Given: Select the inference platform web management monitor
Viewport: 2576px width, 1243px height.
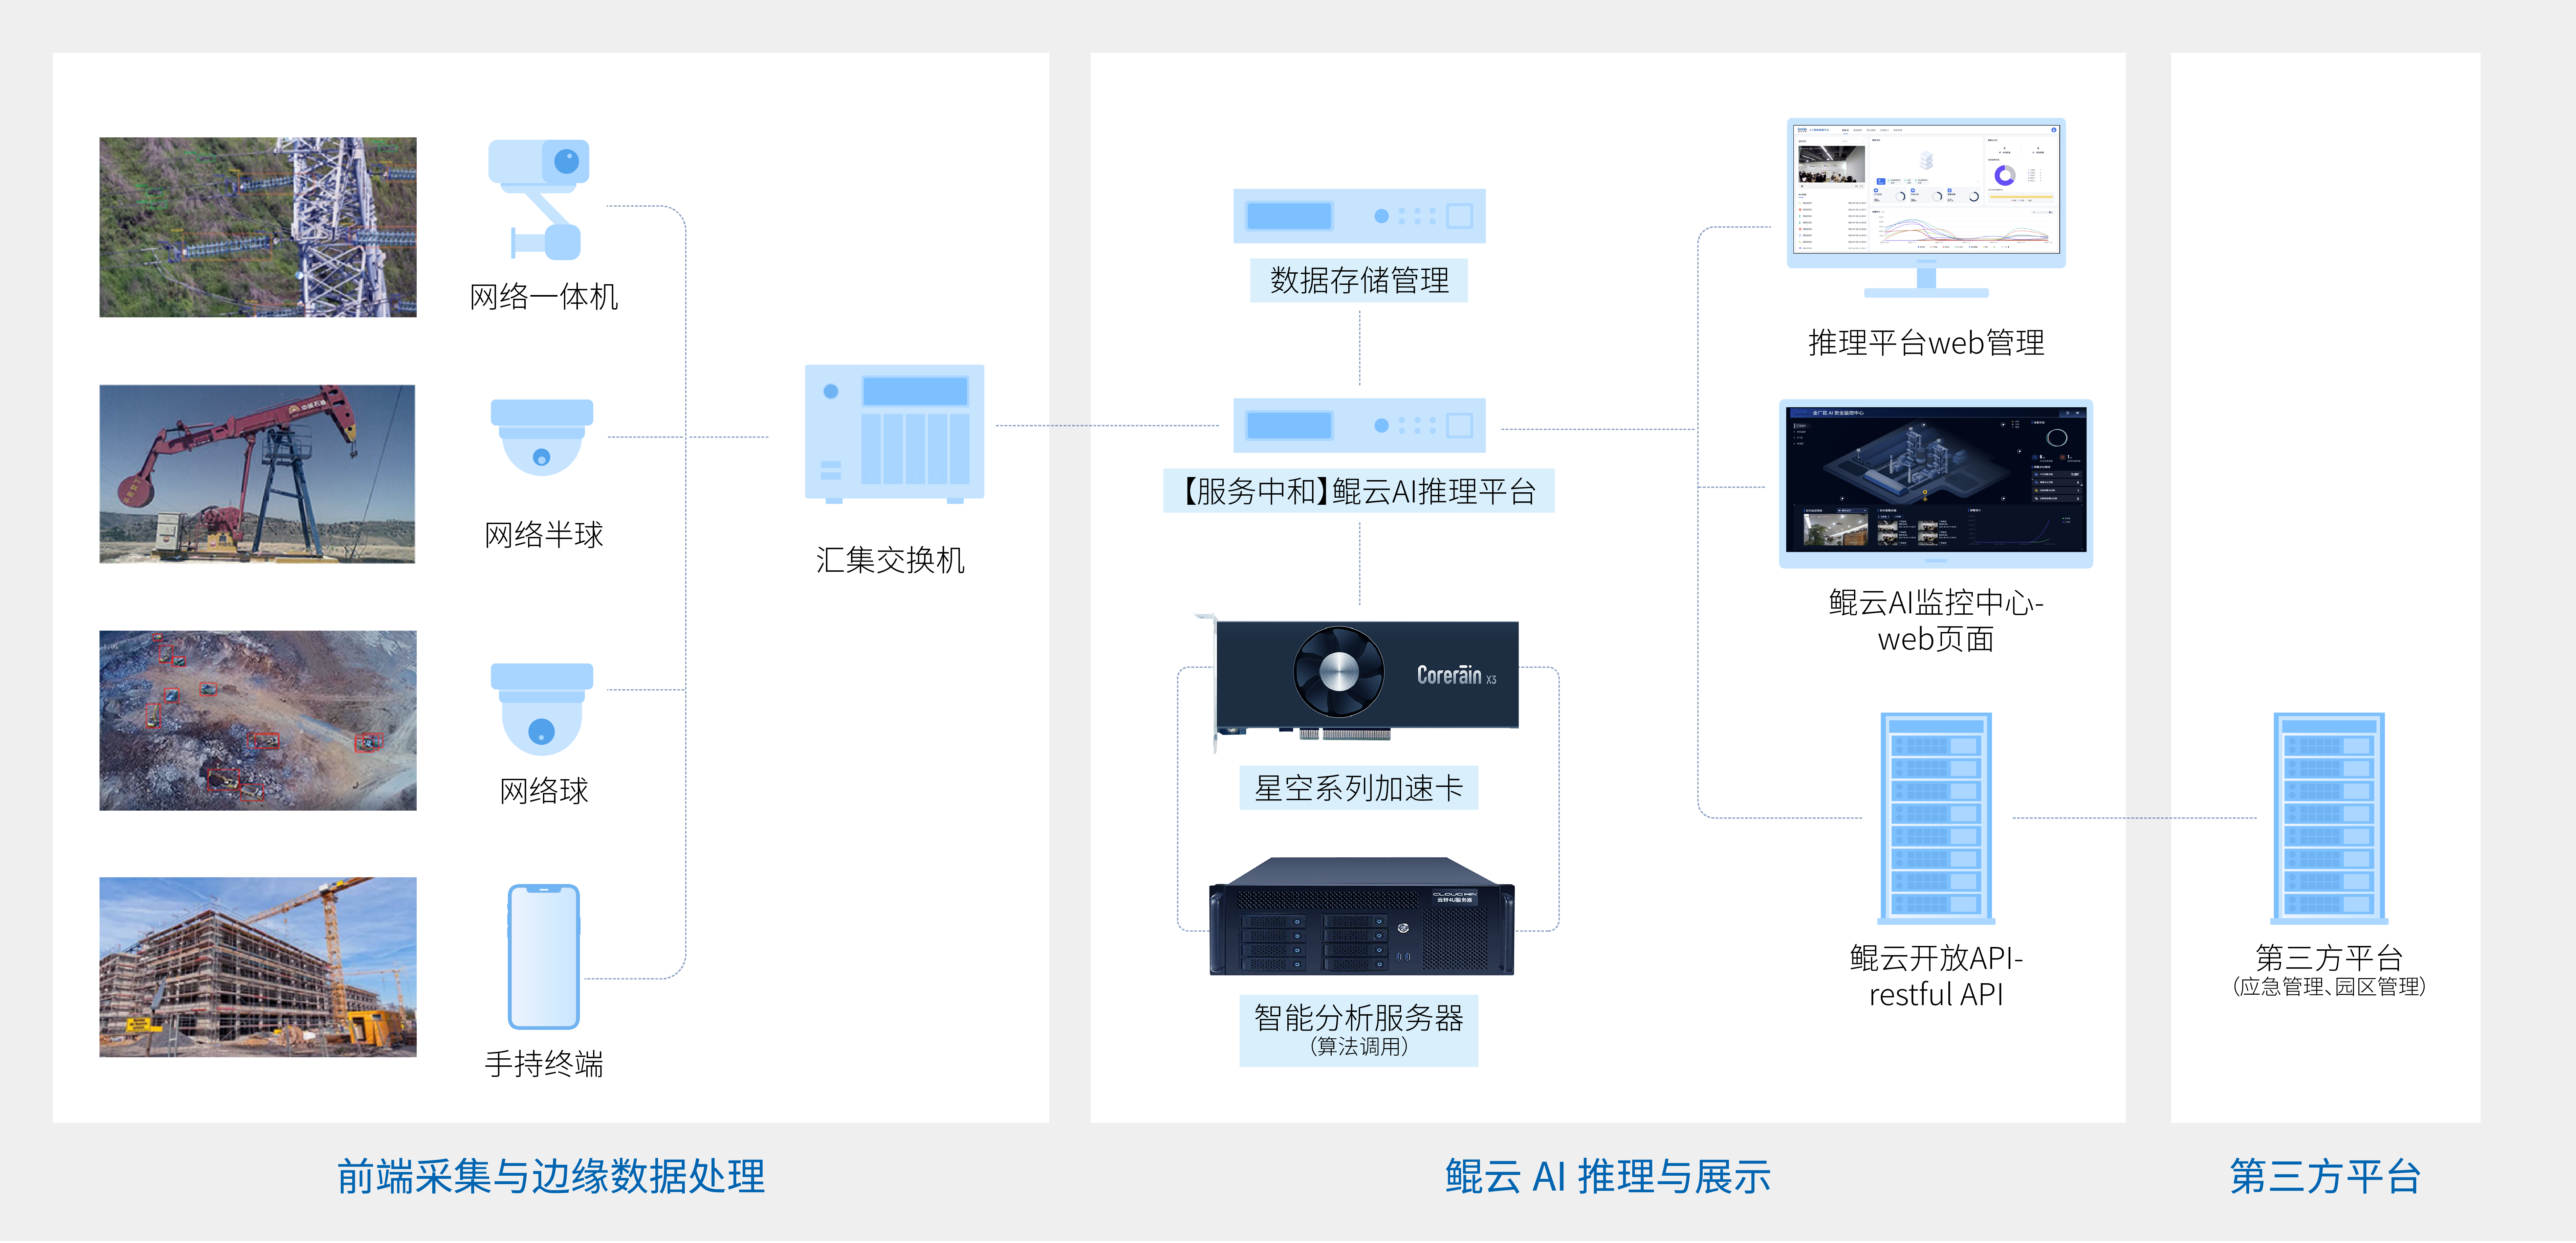Looking at the screenshot, I should coord(1926,208).
